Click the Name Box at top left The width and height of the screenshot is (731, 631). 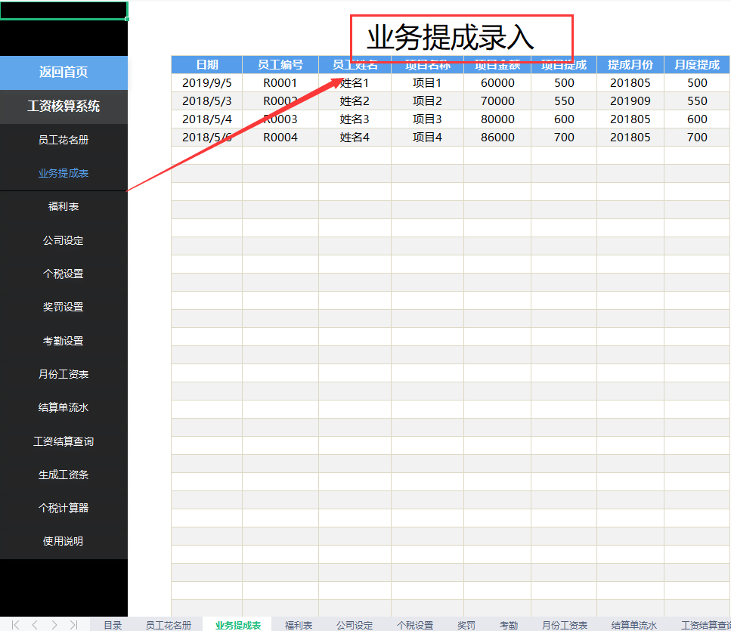point(63,9)
